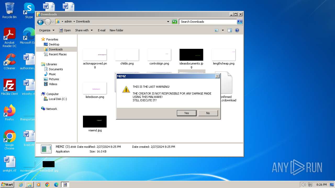This screenshot has width=335, height=188.
Task: Go back in Downloads explorer window
Action: point(40,22)
